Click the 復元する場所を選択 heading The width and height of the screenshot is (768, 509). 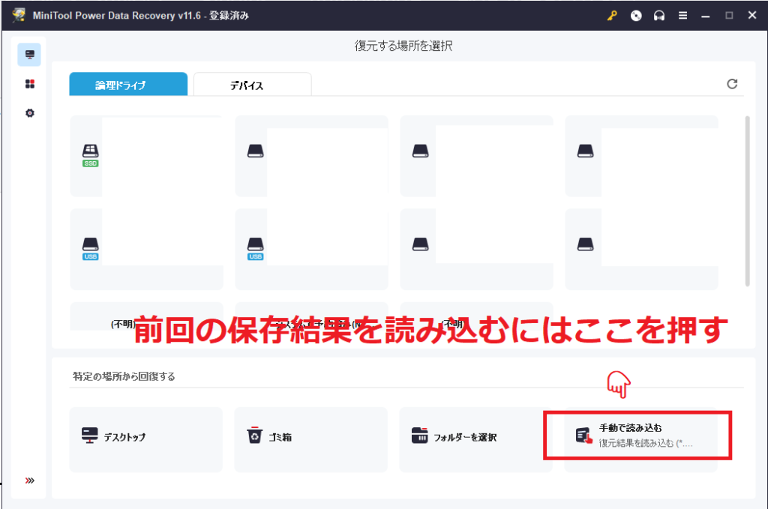tap(403, 46)
